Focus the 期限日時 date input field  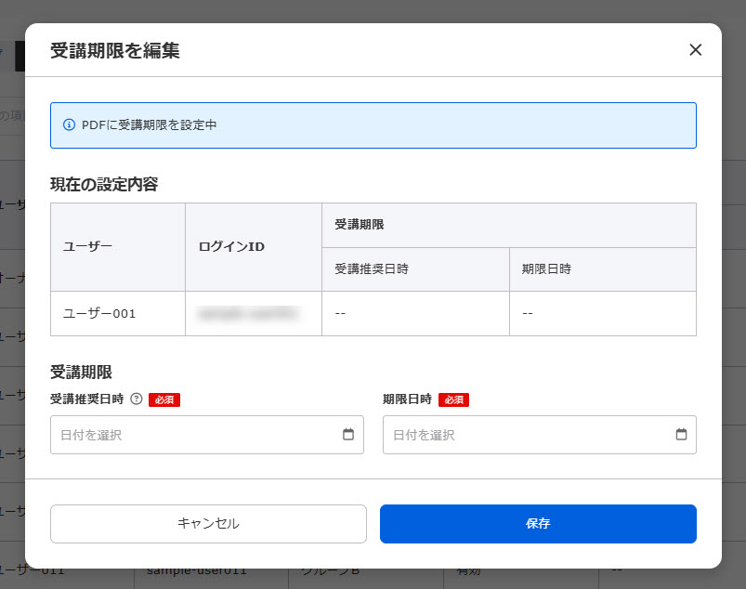pos(528,435)
